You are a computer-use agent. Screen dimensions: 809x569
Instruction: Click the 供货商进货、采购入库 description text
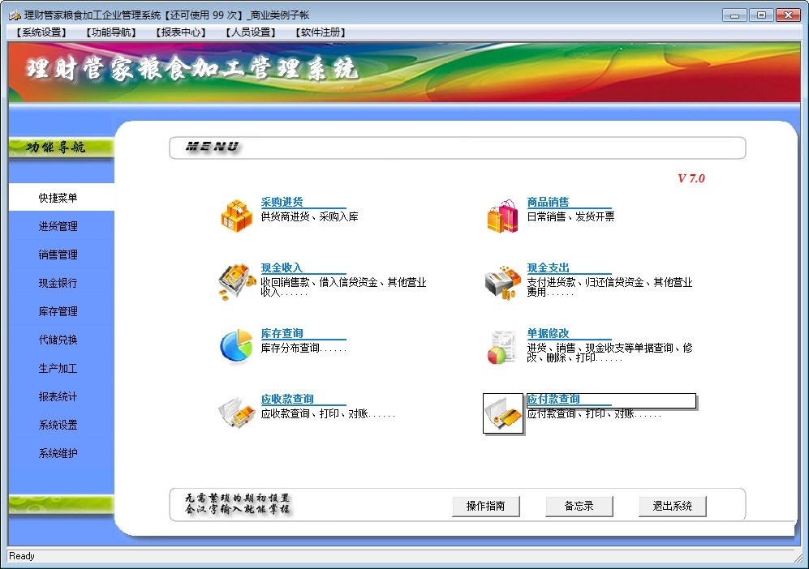pos(309,216)
